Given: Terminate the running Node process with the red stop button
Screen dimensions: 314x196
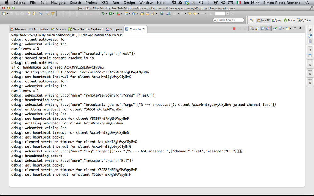Looking at the screenshot, I should tap(234, 29).
